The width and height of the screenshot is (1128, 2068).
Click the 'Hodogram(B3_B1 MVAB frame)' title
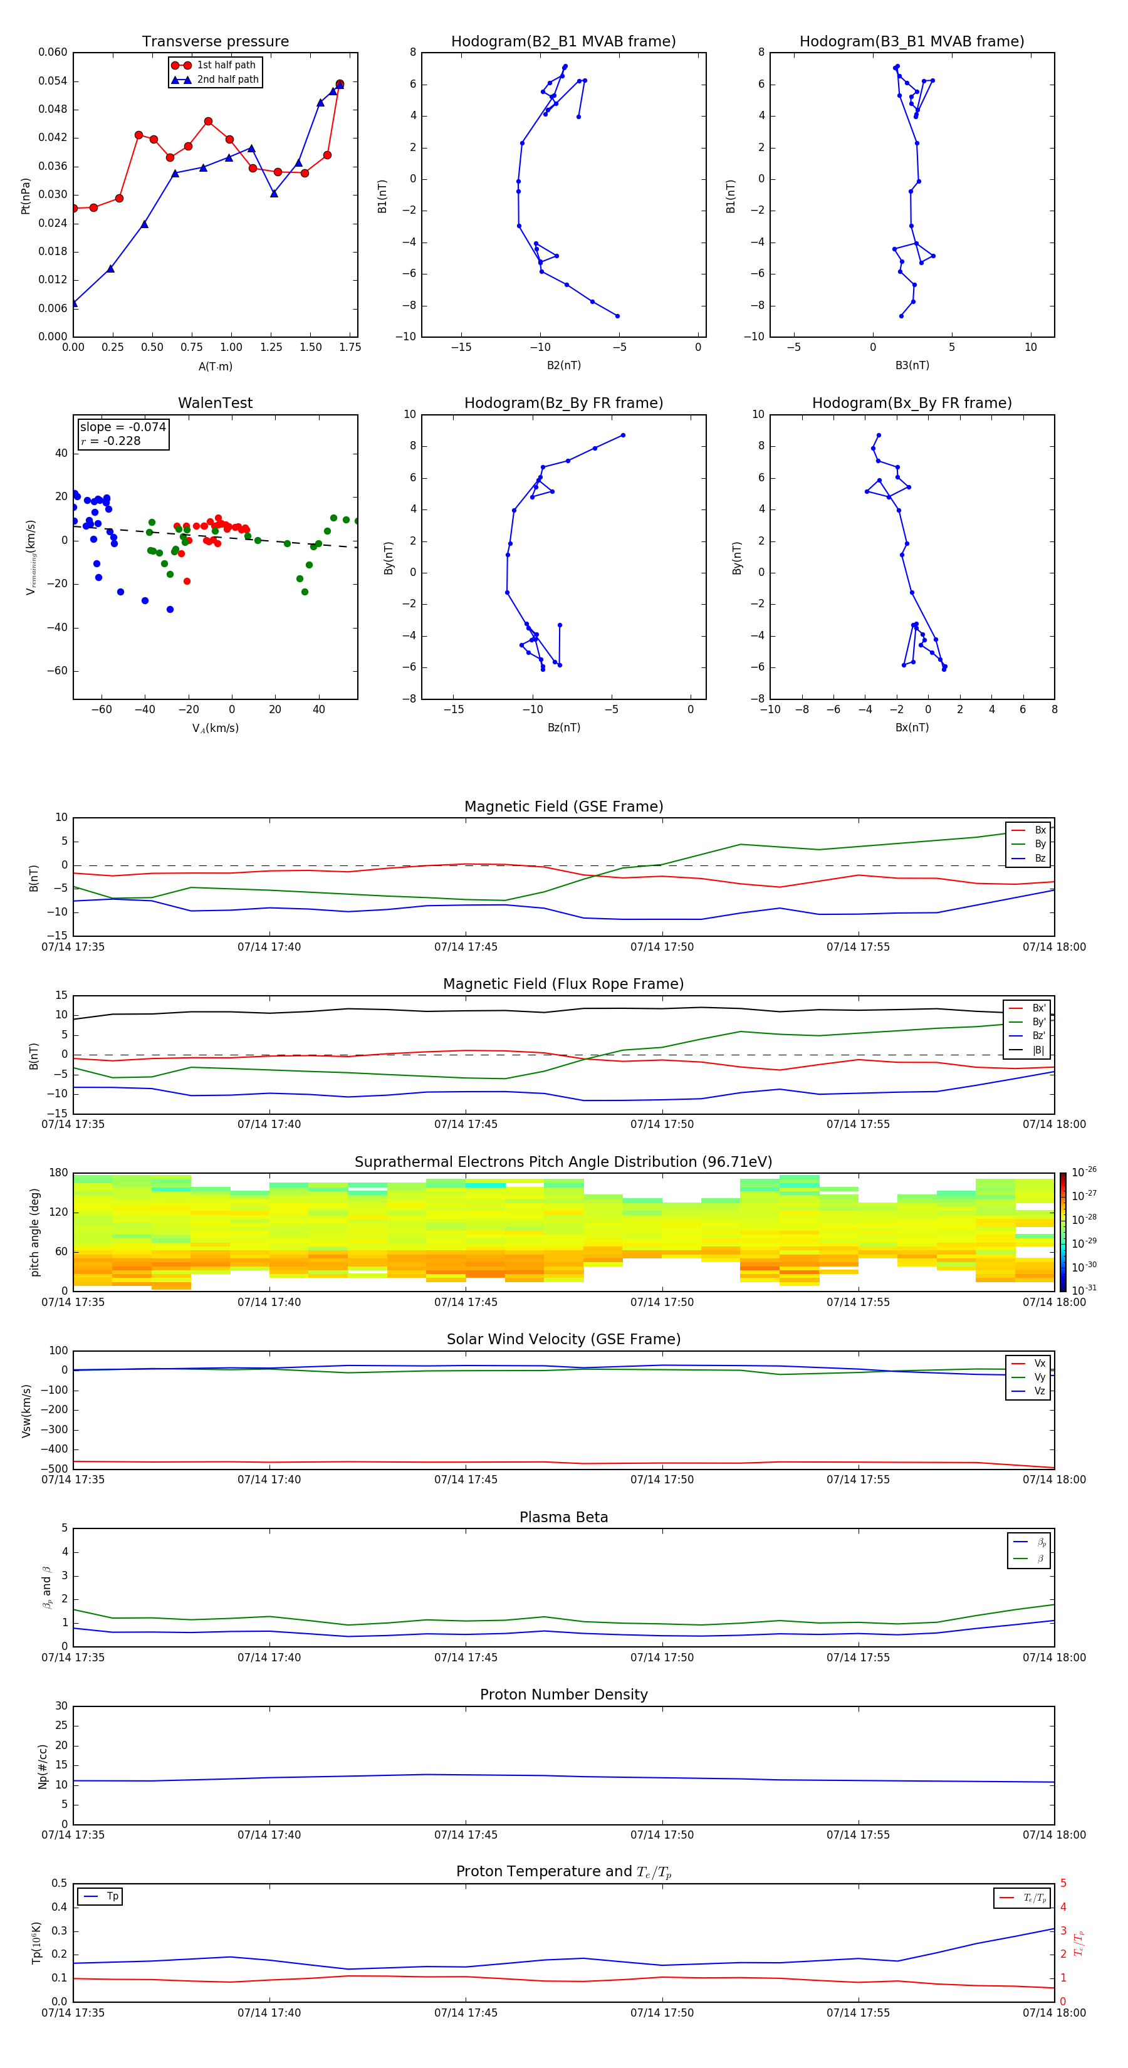point(912,42)
